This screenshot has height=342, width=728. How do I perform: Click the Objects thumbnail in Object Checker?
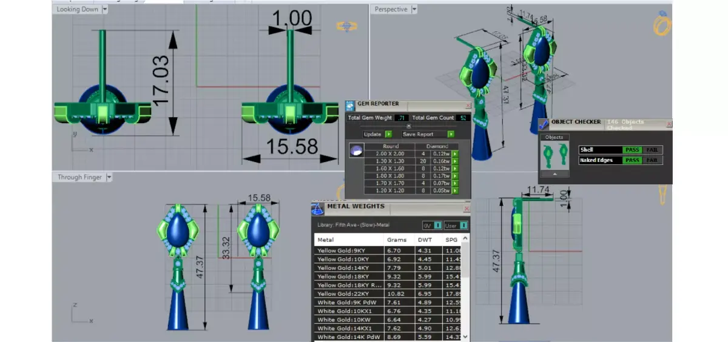[x=554, y=155]
